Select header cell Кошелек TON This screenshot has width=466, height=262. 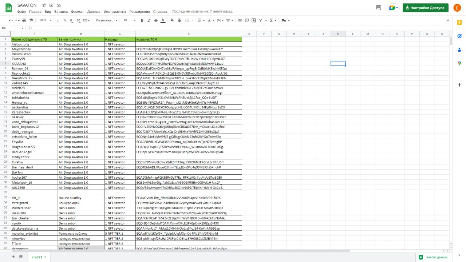click(189, 39)
